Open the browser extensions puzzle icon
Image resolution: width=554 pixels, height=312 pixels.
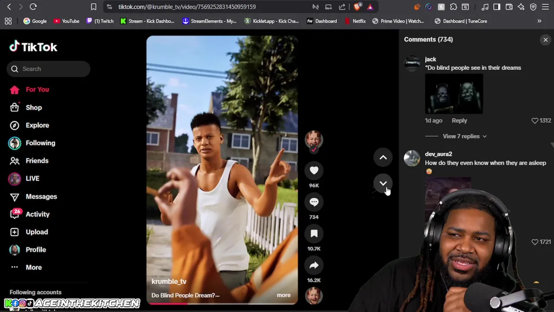tap(453, 6)
